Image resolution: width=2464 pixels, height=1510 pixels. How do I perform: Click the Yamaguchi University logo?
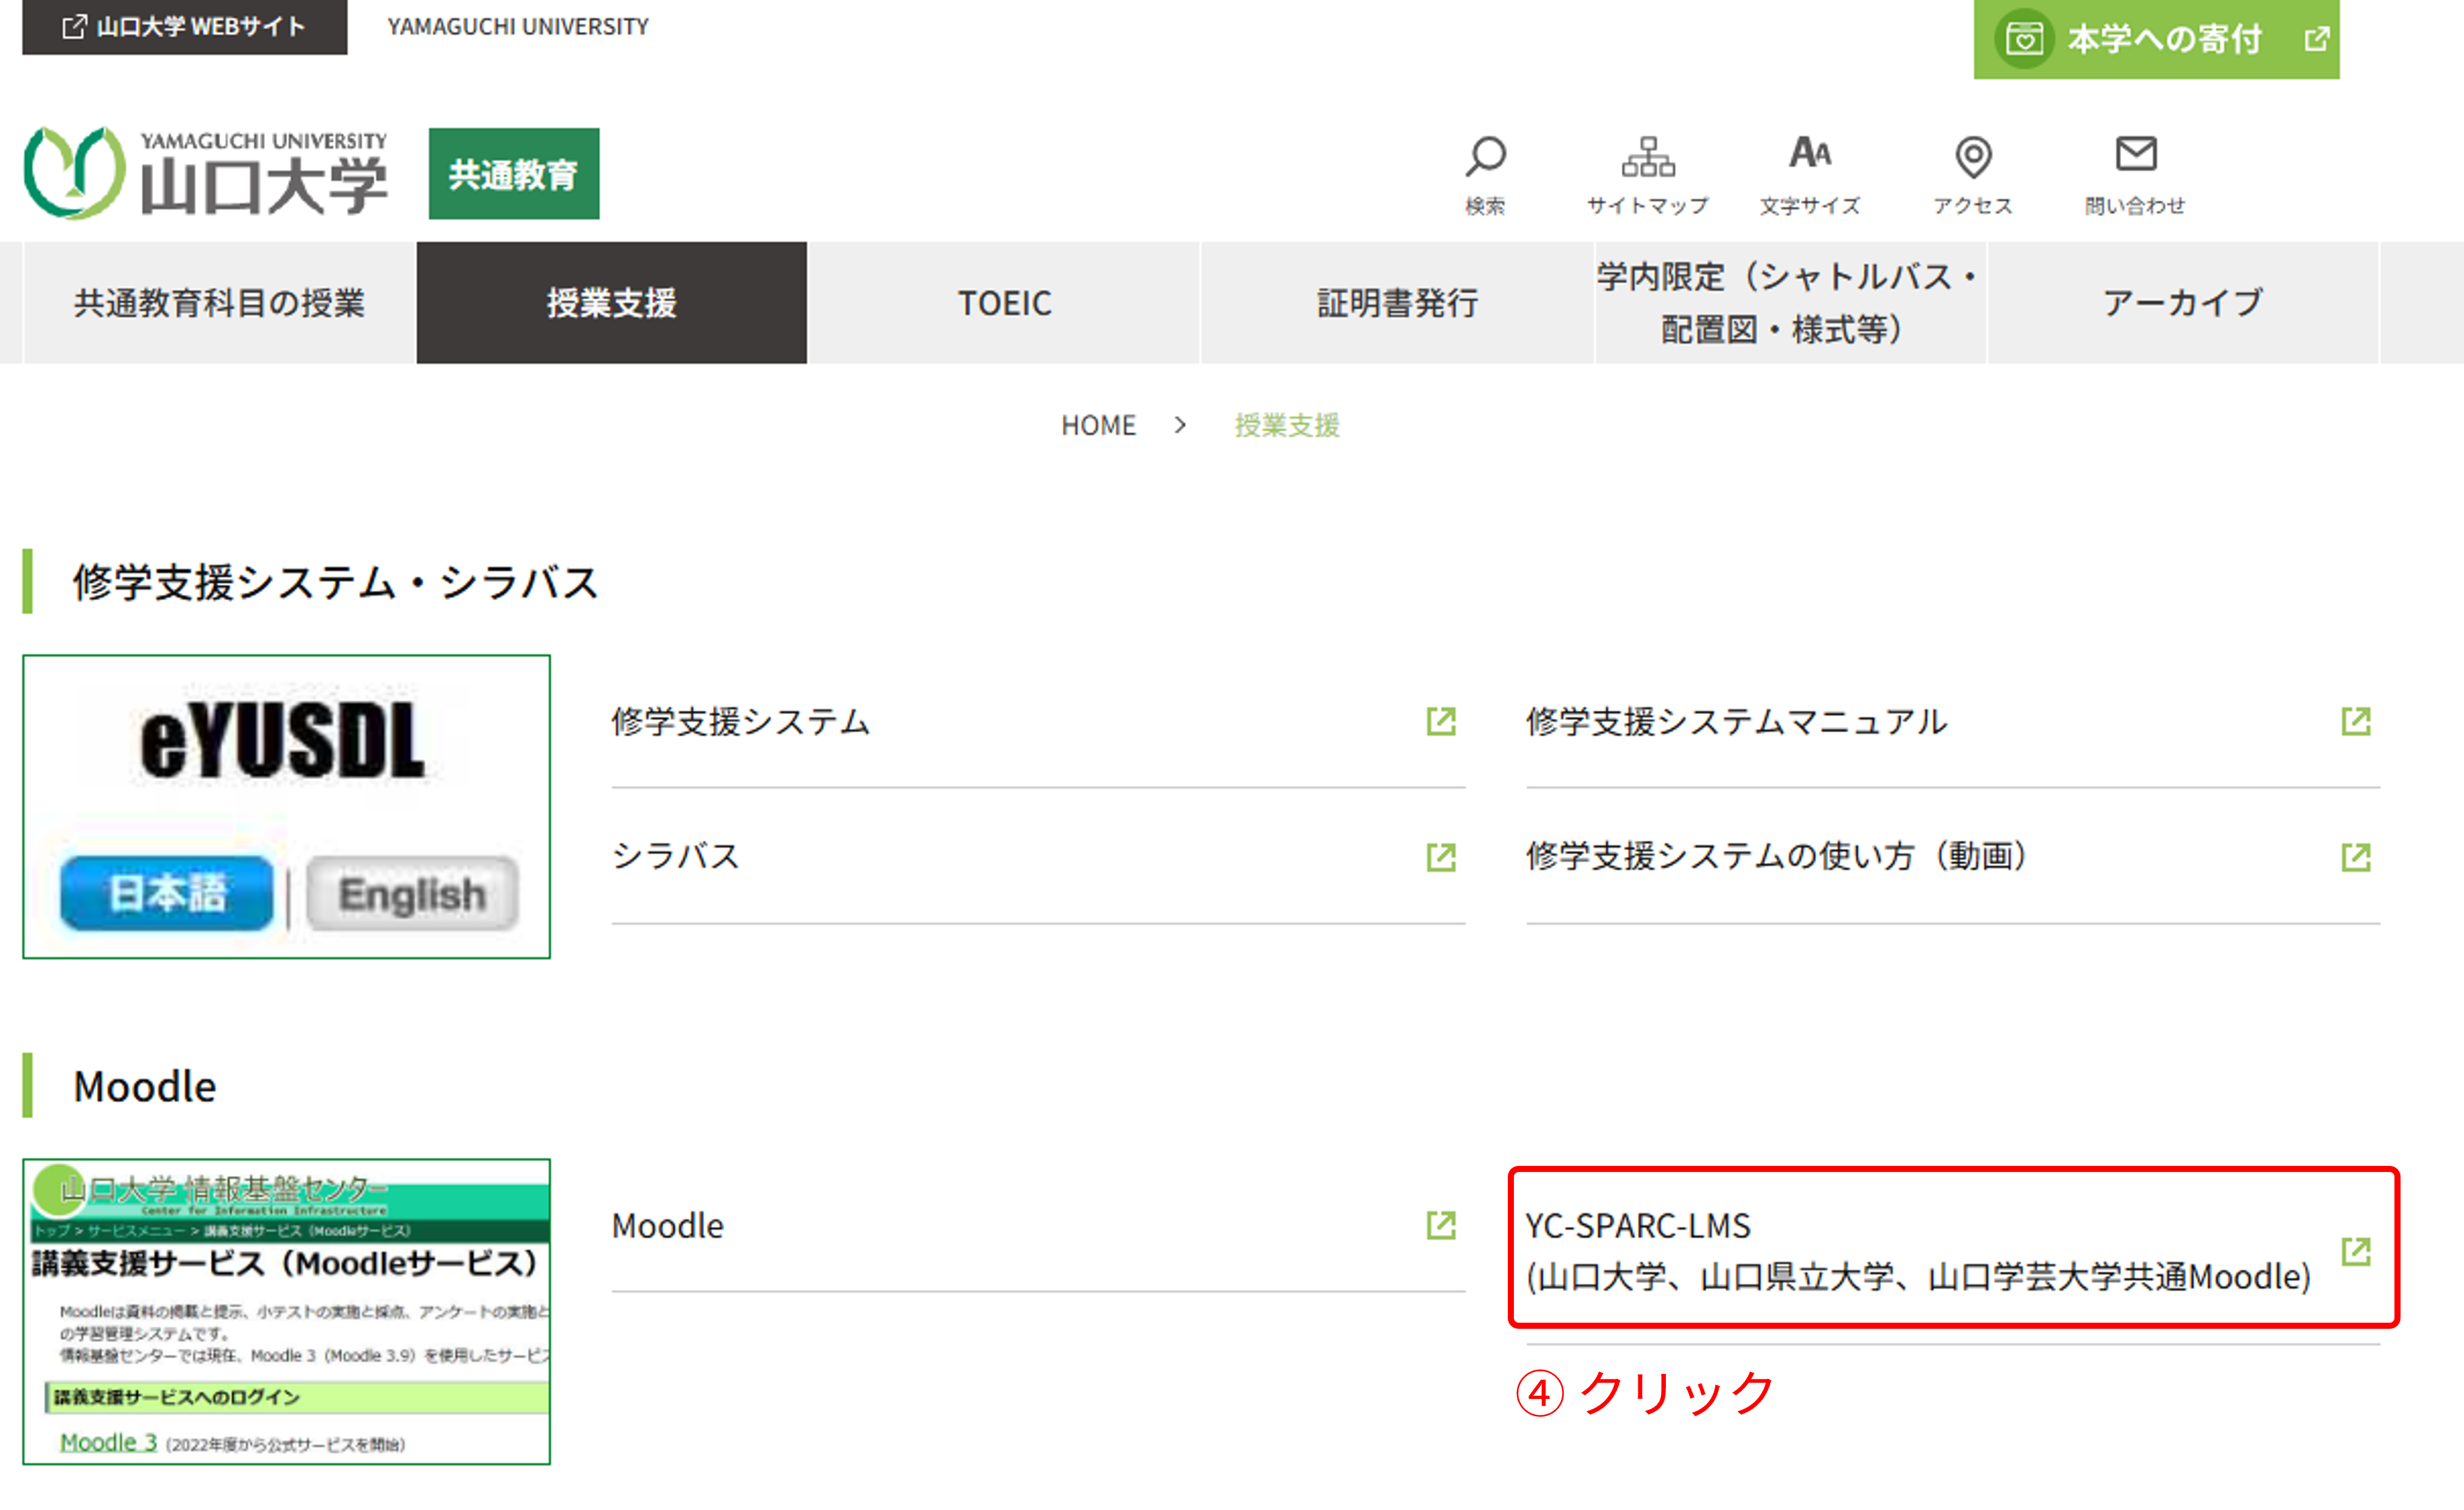click(206, 173)
